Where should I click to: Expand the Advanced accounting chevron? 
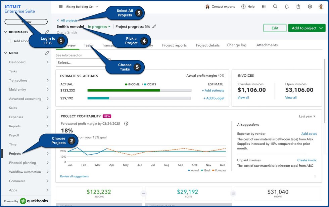click(x=47, y=98)
